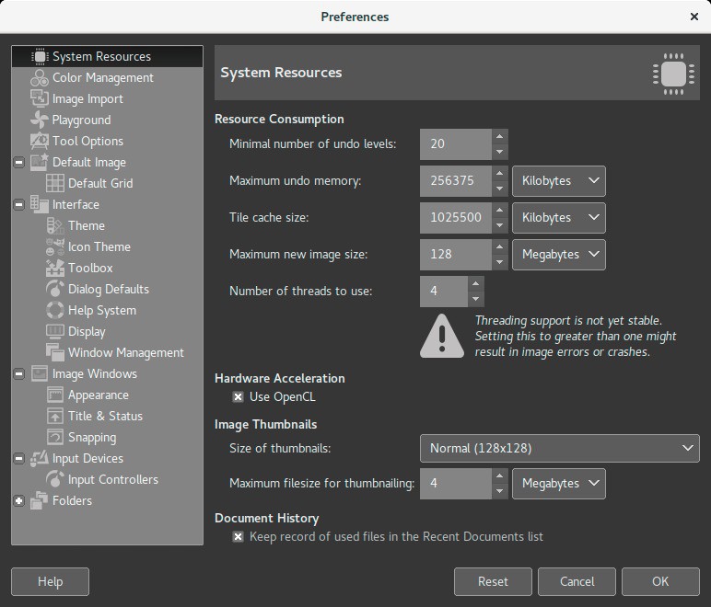Image resolution: width=711 pixels, height=607 pixels.
Task: Click the Playground fan icon
Action: 39,120
